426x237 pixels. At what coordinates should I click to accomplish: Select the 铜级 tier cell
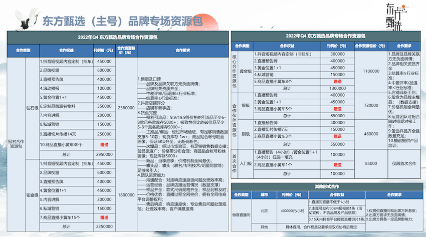pyautogui.click(x=245, y=133)
